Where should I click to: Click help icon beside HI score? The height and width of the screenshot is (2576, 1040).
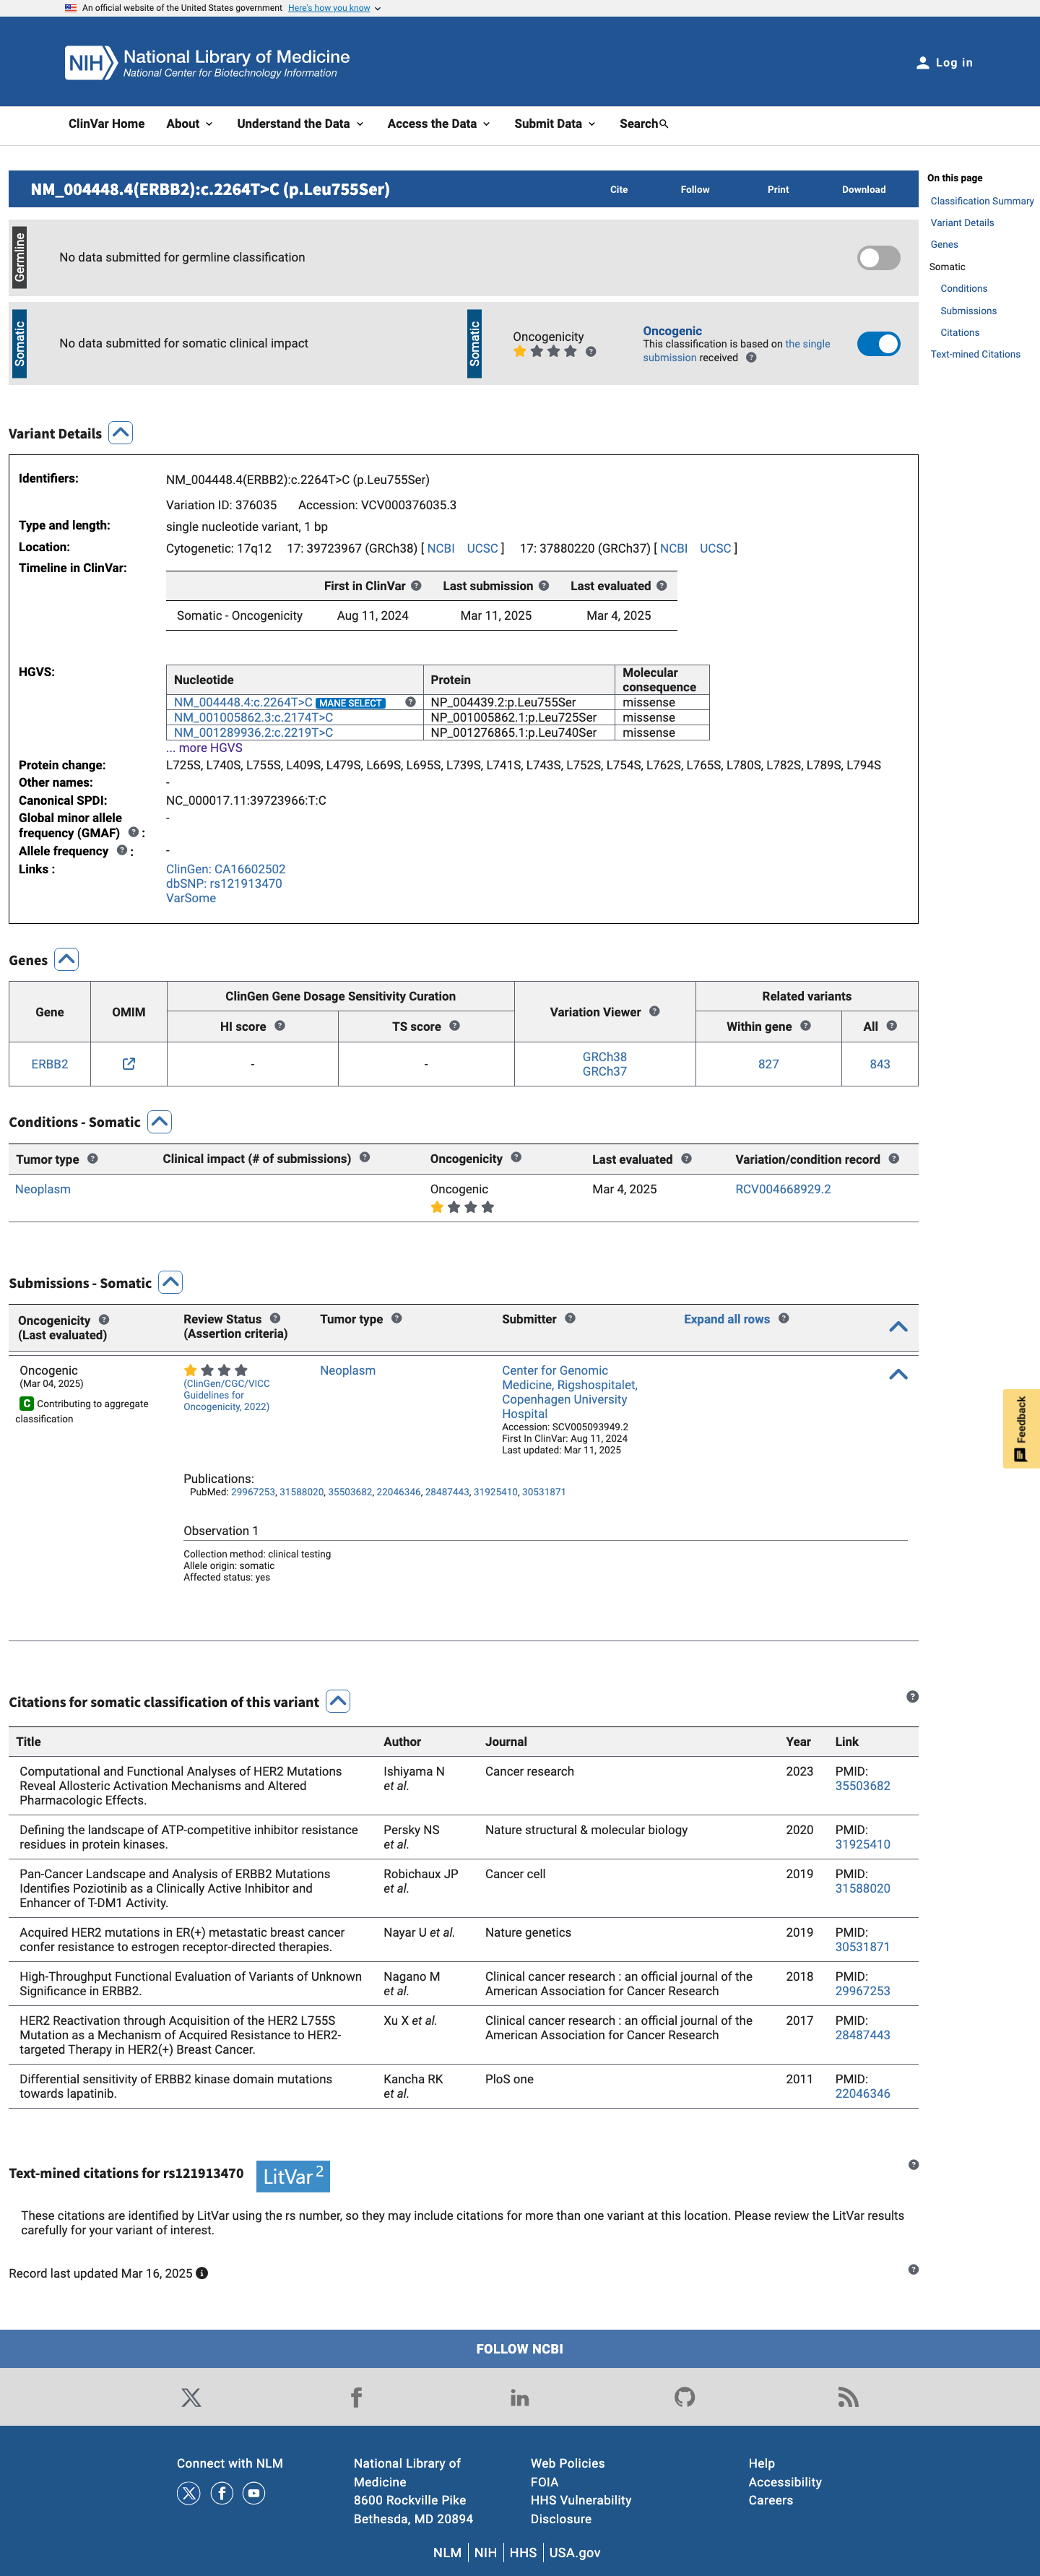(280, 1026)
